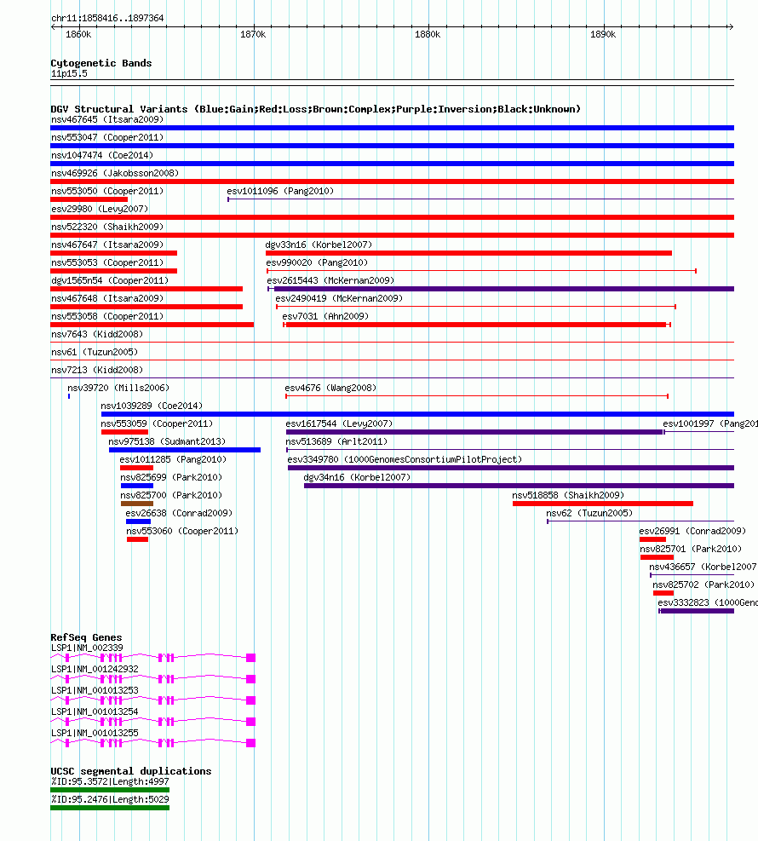Viewport: 758px width, 841px height.
Task: Click nsv62 (Tuzun2005) label
Action: tap(589, 513)
